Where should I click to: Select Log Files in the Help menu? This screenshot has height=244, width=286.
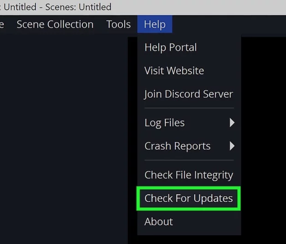pyautogui.click(x=164, y=122)
